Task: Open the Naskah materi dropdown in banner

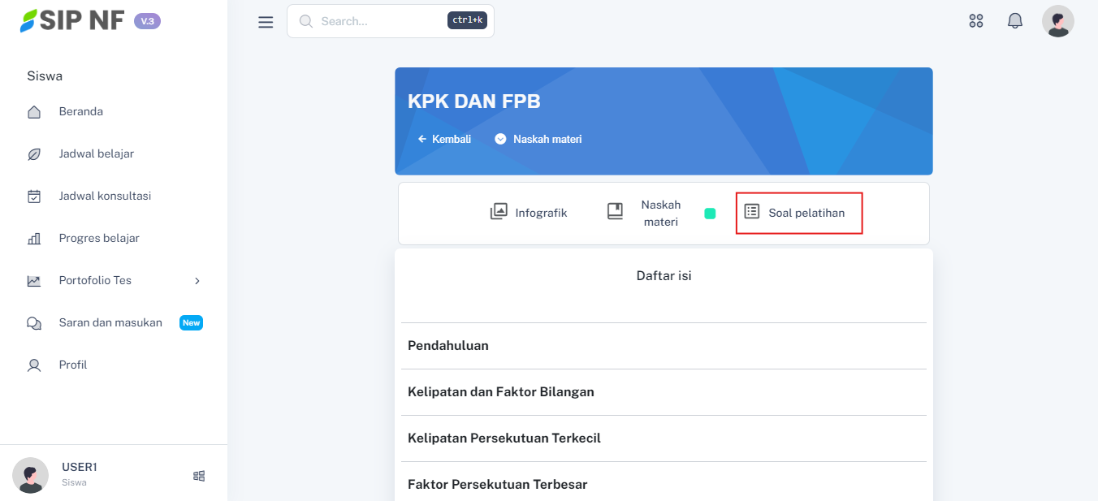Action: coord(538,139)
